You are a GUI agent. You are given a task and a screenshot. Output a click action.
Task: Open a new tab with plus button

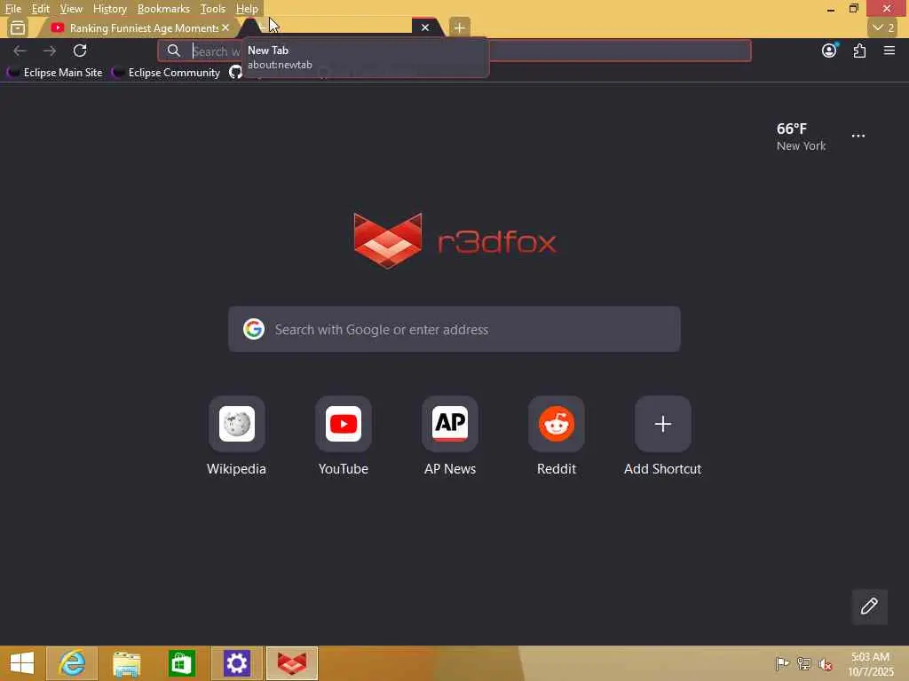click(459, 27)
